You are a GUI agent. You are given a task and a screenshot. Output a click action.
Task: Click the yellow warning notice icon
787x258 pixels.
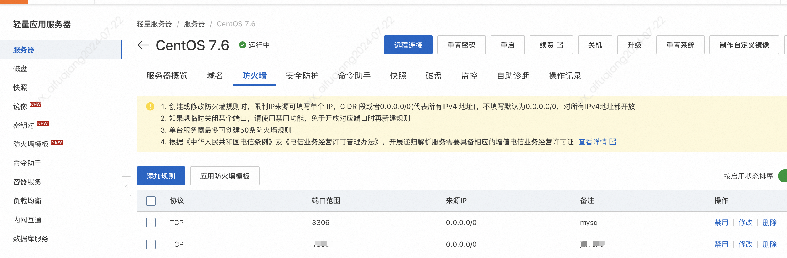coord(150,107)
